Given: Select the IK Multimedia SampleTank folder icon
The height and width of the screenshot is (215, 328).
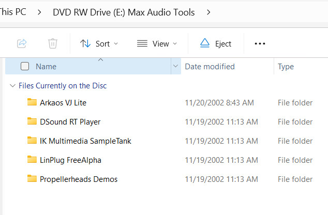Looking at the screenshot, I should click(x=32, y=140).
